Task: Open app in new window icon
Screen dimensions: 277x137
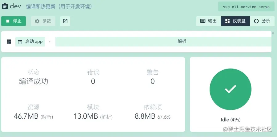Action: click(x=65, y=21)
